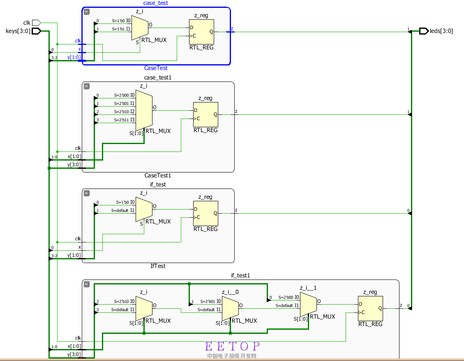Select the z_reg register in case_test1
This screenshot has height=361, width=464.
pos(205,115)
